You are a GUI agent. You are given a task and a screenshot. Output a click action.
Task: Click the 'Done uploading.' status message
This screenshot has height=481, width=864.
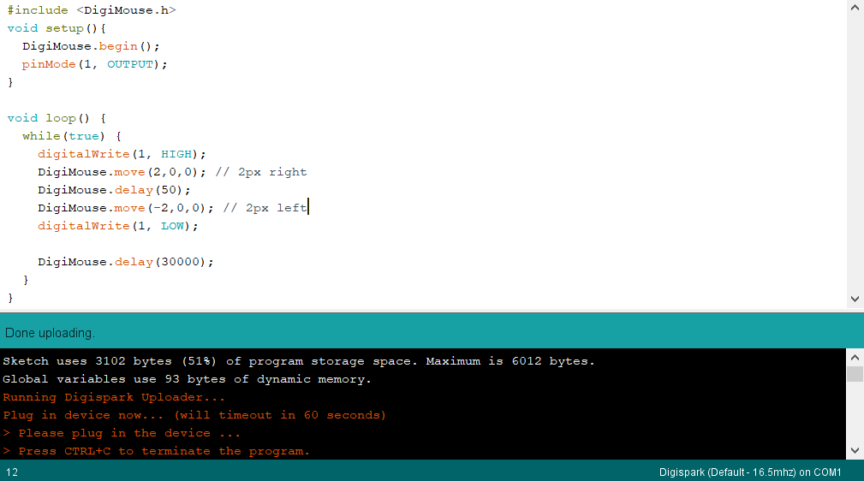[x=51, y=333]
